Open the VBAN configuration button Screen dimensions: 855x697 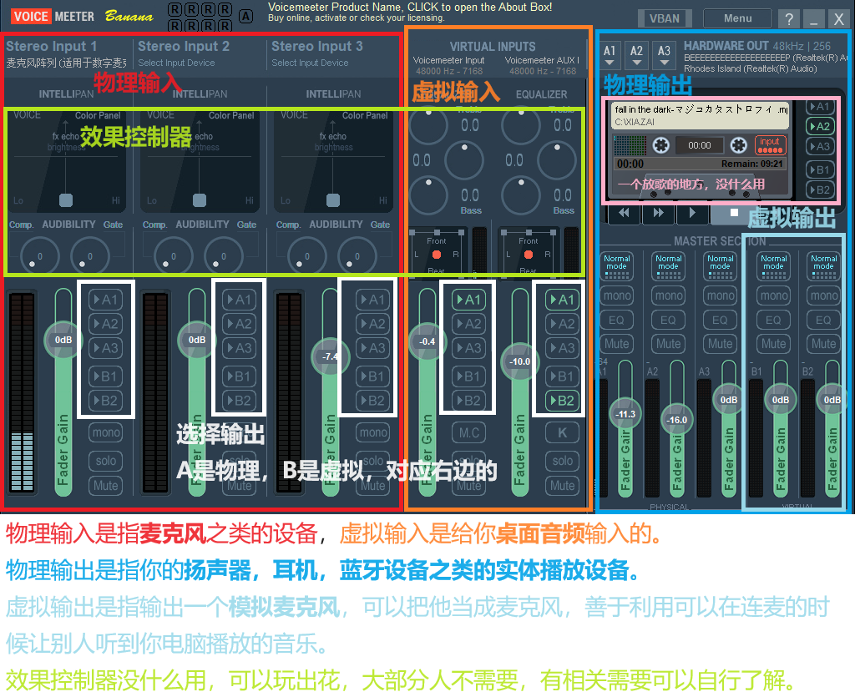[x=664, y=18]
